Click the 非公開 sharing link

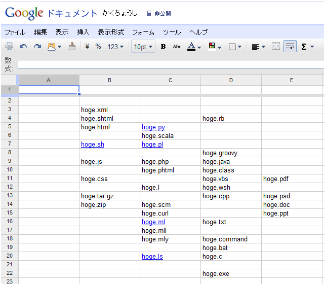[x=163, y=14]
